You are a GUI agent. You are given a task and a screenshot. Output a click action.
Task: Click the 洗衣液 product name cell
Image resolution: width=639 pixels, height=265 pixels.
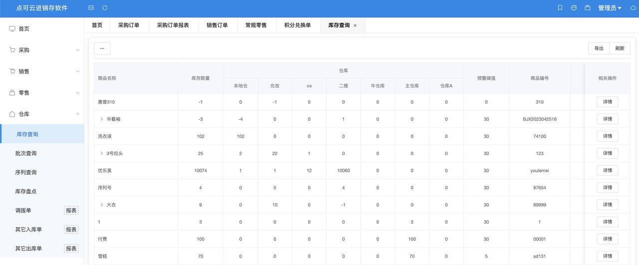pyautogui.click(x=136, y=136)
